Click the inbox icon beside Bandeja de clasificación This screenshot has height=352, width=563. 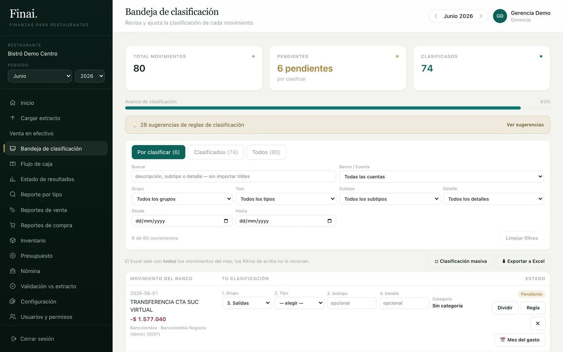click(13, 149)
